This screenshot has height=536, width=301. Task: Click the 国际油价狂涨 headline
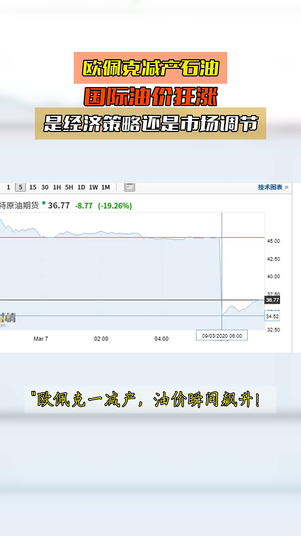(x=151, y=97)
